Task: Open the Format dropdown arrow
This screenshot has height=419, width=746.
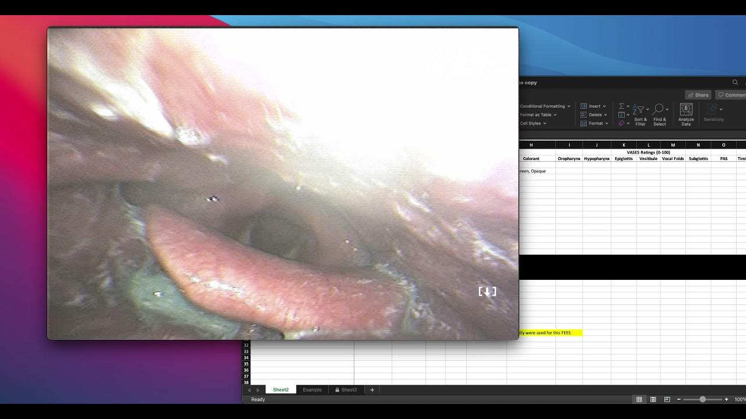Action: coord(607,123)
